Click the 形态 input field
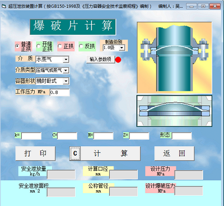 (x=181, y=136)
